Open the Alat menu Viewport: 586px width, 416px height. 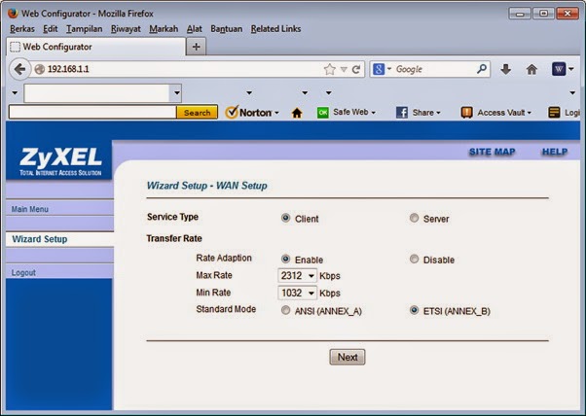click(x=195, y=29)
